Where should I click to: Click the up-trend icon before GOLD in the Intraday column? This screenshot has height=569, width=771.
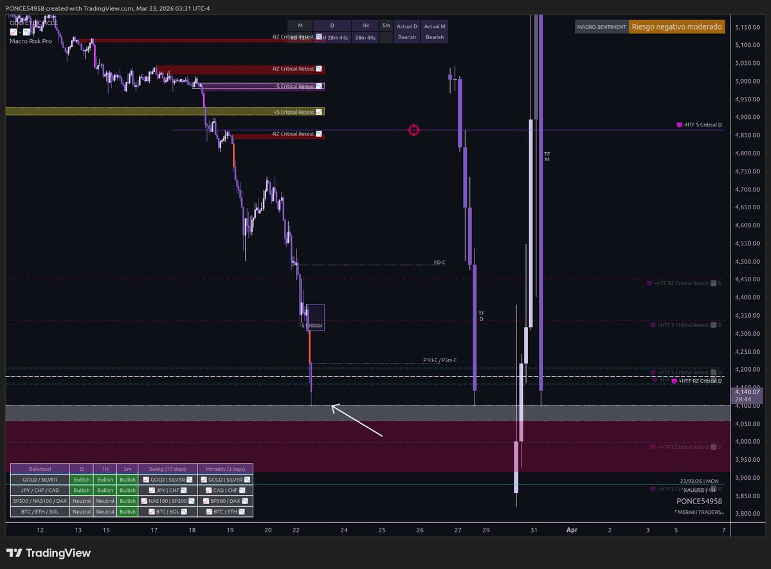(204, 480)
